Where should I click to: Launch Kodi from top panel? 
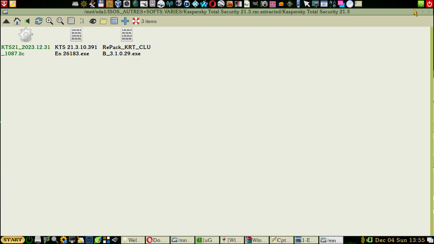pos(195,4)
